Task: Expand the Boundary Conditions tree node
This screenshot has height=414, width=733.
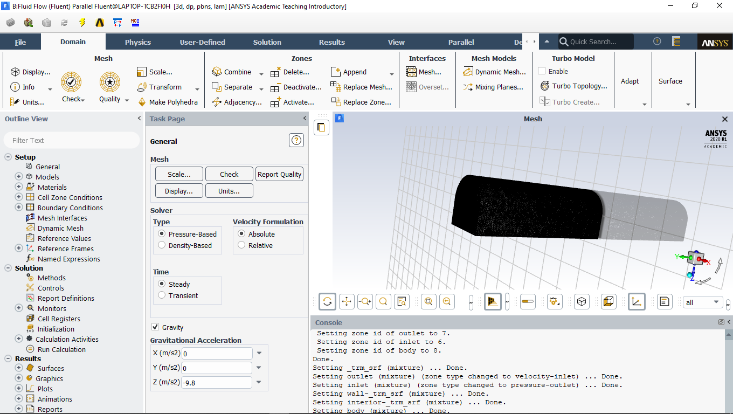Action: pos(19,208)
